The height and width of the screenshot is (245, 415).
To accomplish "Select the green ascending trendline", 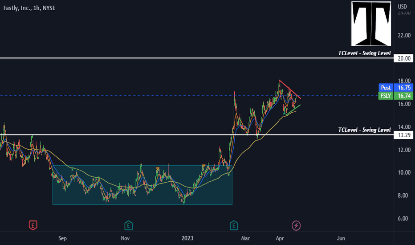I will click(293, 109).
